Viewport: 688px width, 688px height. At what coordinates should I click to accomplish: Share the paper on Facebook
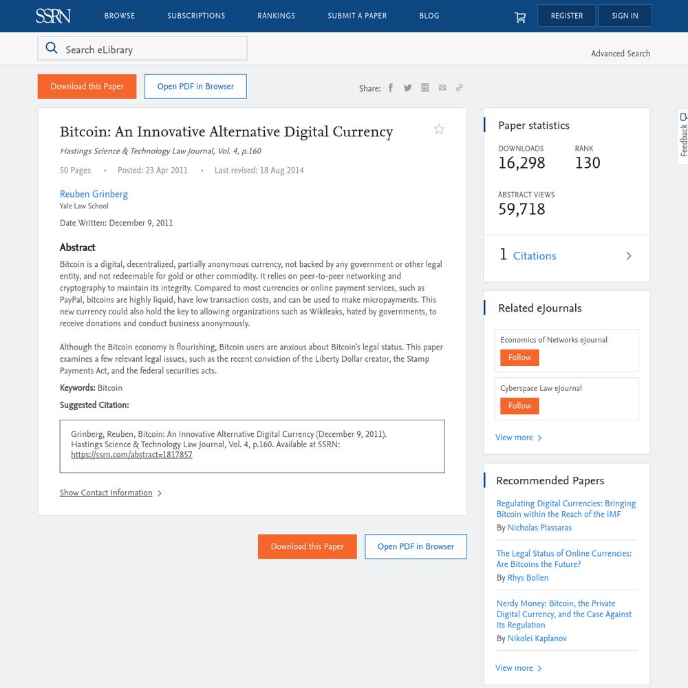(391, 88)
